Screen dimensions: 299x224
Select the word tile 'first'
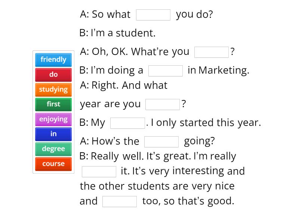coord(53,105)
